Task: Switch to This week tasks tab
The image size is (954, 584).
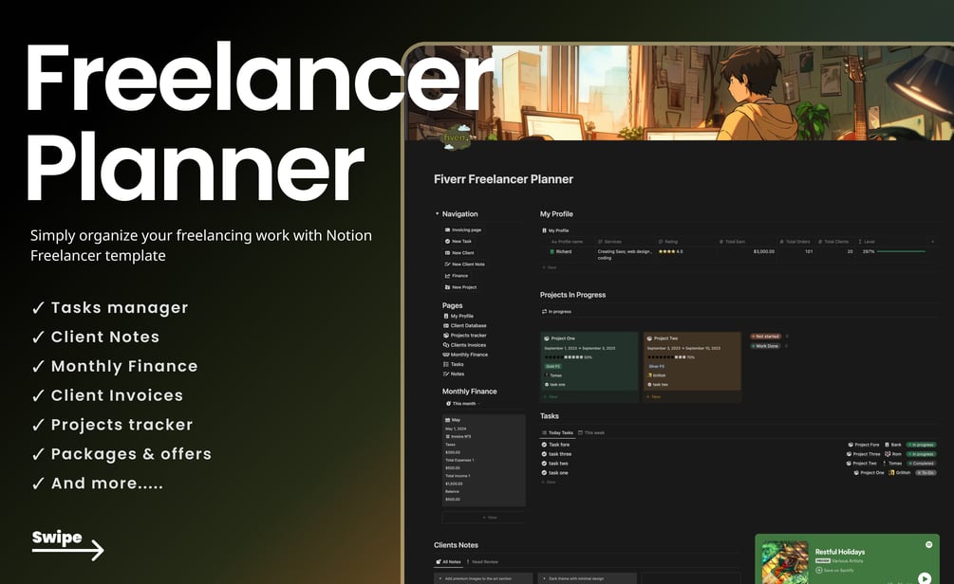Action: [591, 432]
